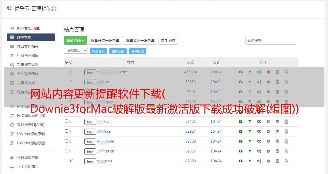Viewport: 328px width, 174px height.
Task: Open 账户管理 in the sidebar
Action: point(24,28)
